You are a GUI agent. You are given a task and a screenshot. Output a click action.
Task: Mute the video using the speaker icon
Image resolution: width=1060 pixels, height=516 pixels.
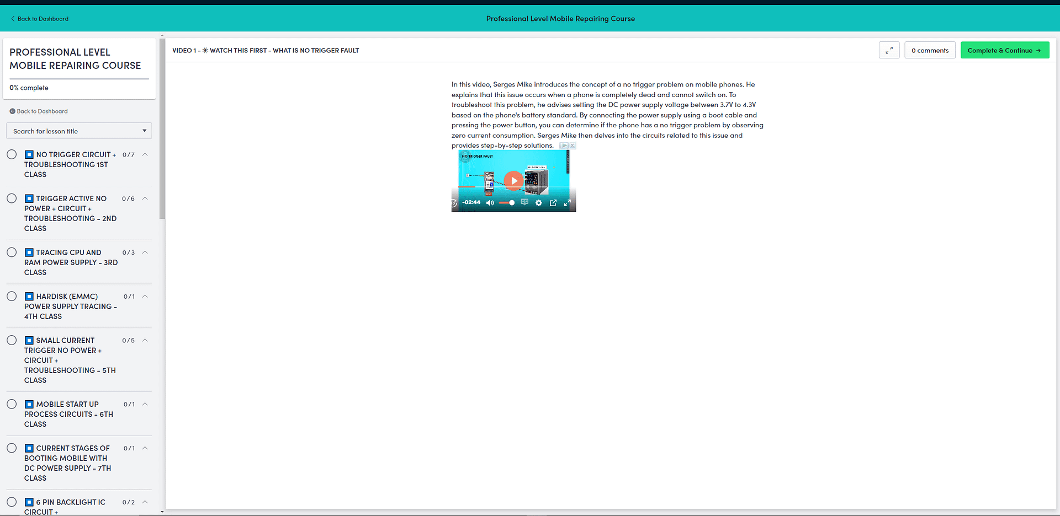pyautogui.click(x=490, y=203)
